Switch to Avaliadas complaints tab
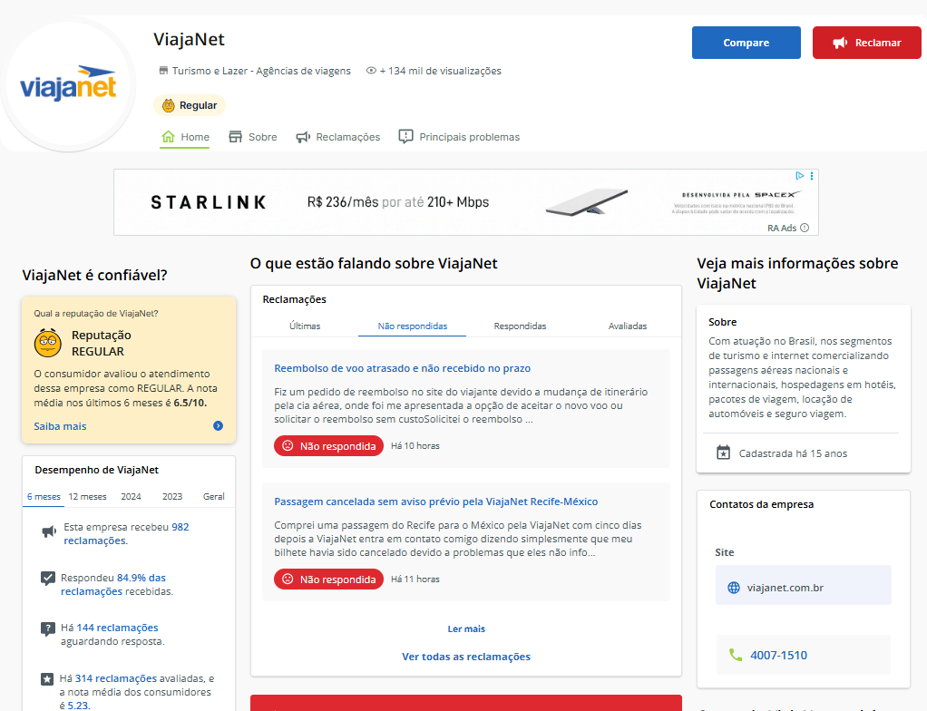 628,326
